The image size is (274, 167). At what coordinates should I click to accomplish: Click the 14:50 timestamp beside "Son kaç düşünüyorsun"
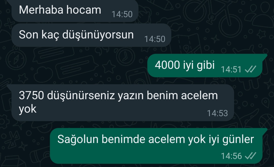(155, 39)
